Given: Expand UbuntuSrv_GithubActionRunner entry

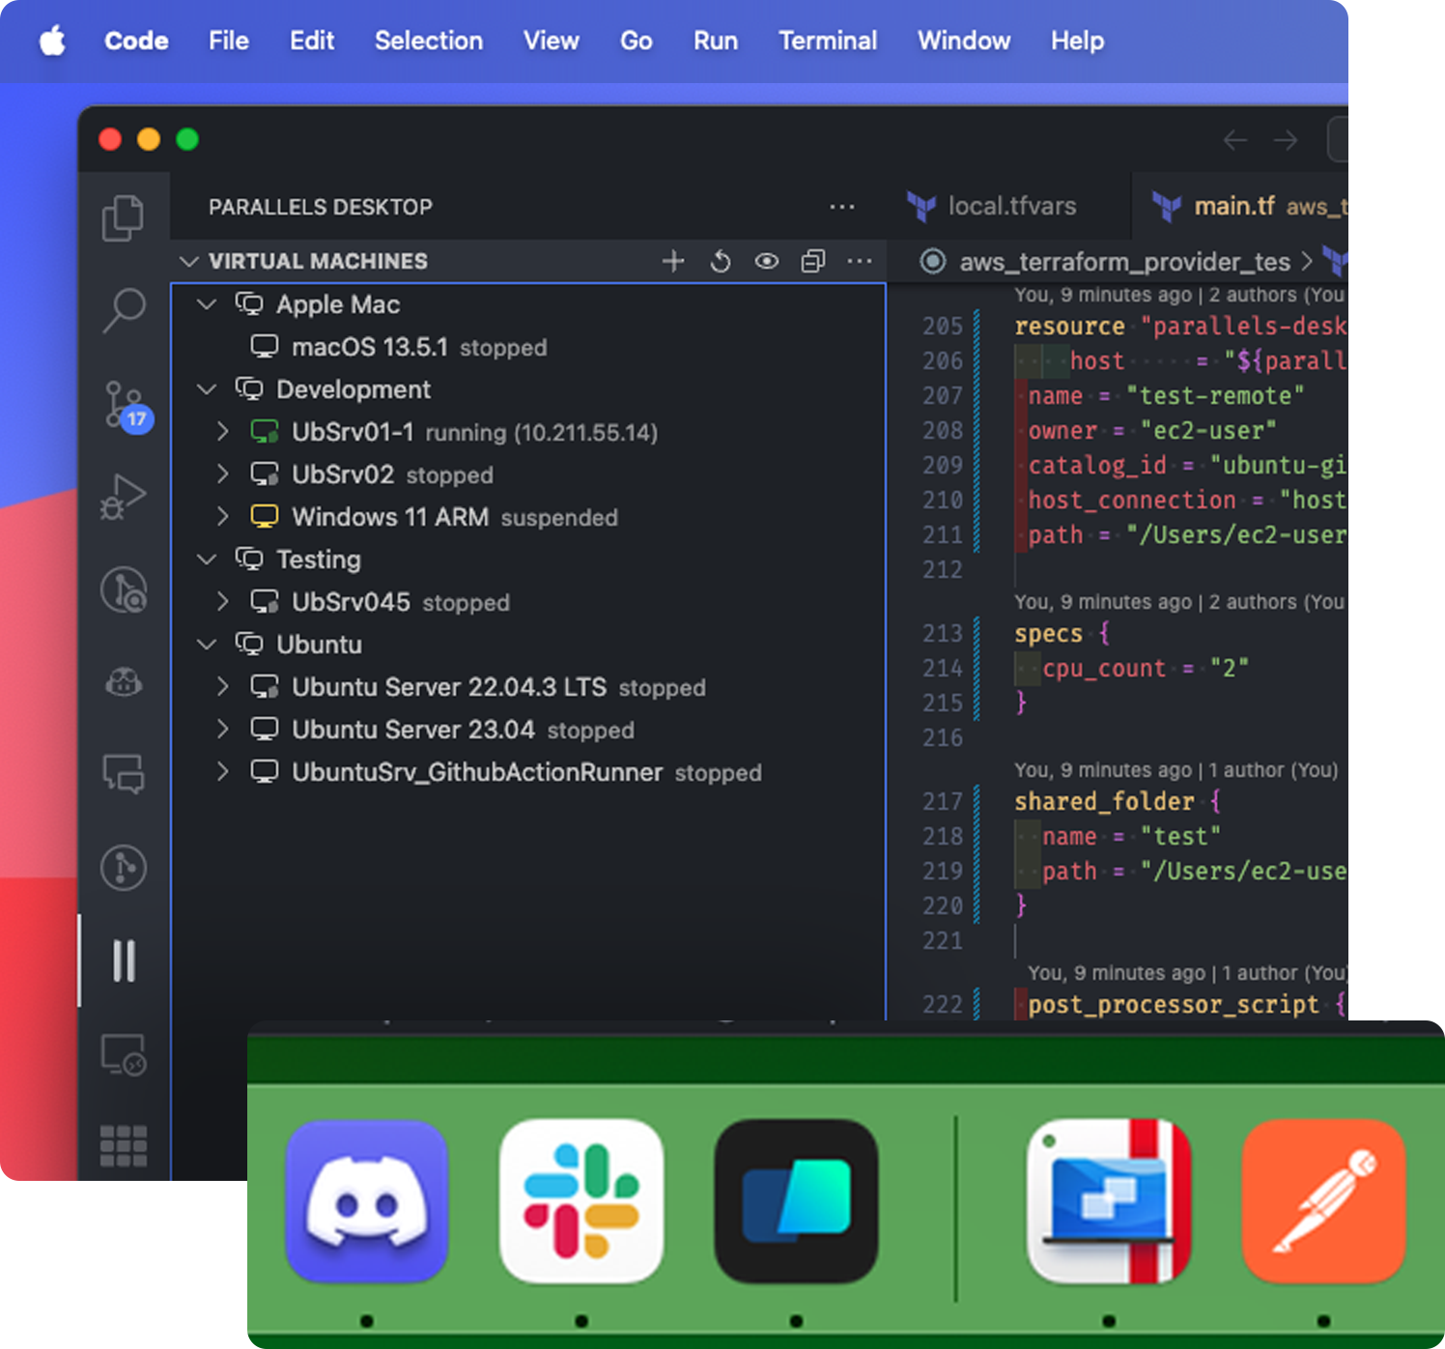Looking at the screenshot, I should [x=223, y=771].
